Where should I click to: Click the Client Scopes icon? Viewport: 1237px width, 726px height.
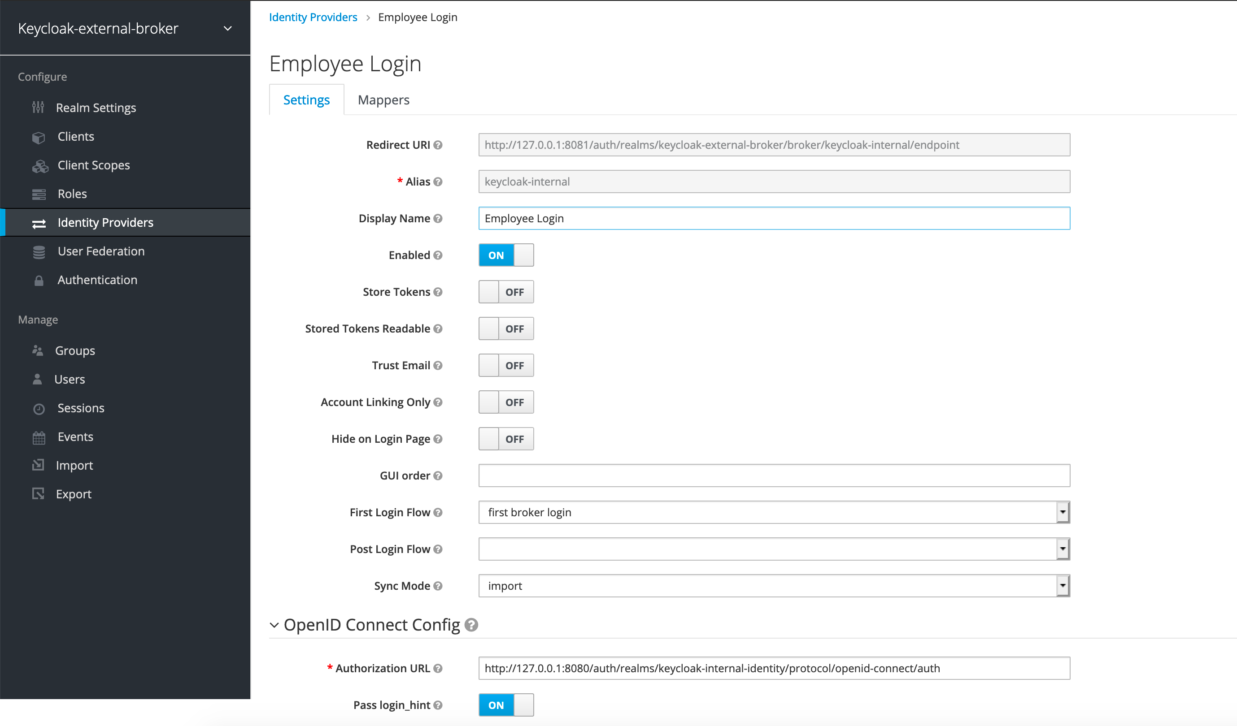[x=40, y=165]
